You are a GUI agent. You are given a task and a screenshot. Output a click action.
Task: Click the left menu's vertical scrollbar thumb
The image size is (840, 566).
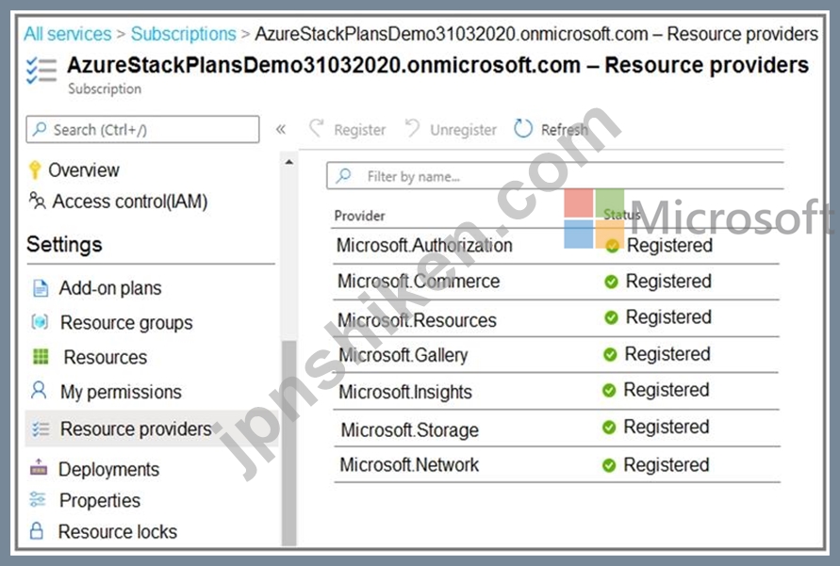pos(289,443)
